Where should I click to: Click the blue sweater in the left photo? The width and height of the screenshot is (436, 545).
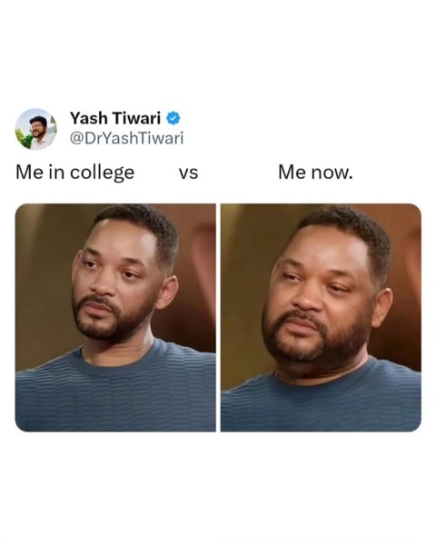(x=115, y=391)
